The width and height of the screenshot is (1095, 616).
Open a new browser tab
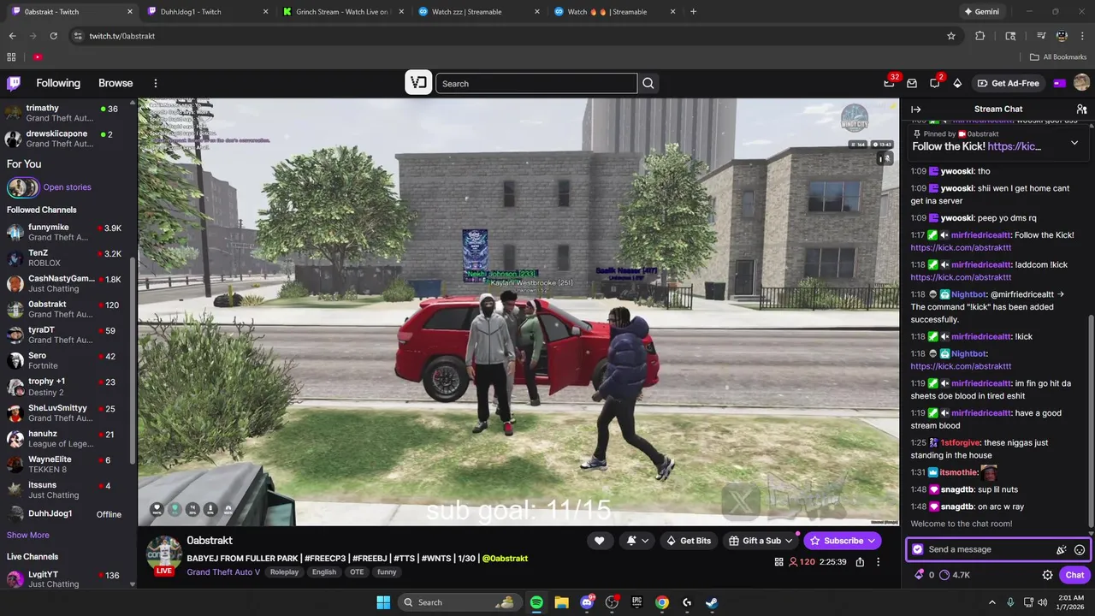[x=693, y=12]
